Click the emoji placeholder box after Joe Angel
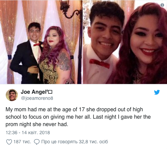This screenshot has height=149, width=167. pos(50,92)
